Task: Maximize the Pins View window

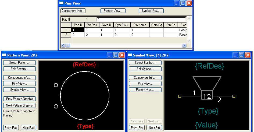Action: pos(183,3)
